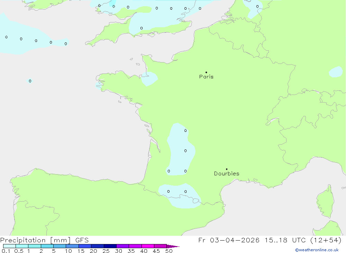Pick the 5–10 mm blue legend swatch
This screenshot has height=253, width=346.
[x=60, y=246]
